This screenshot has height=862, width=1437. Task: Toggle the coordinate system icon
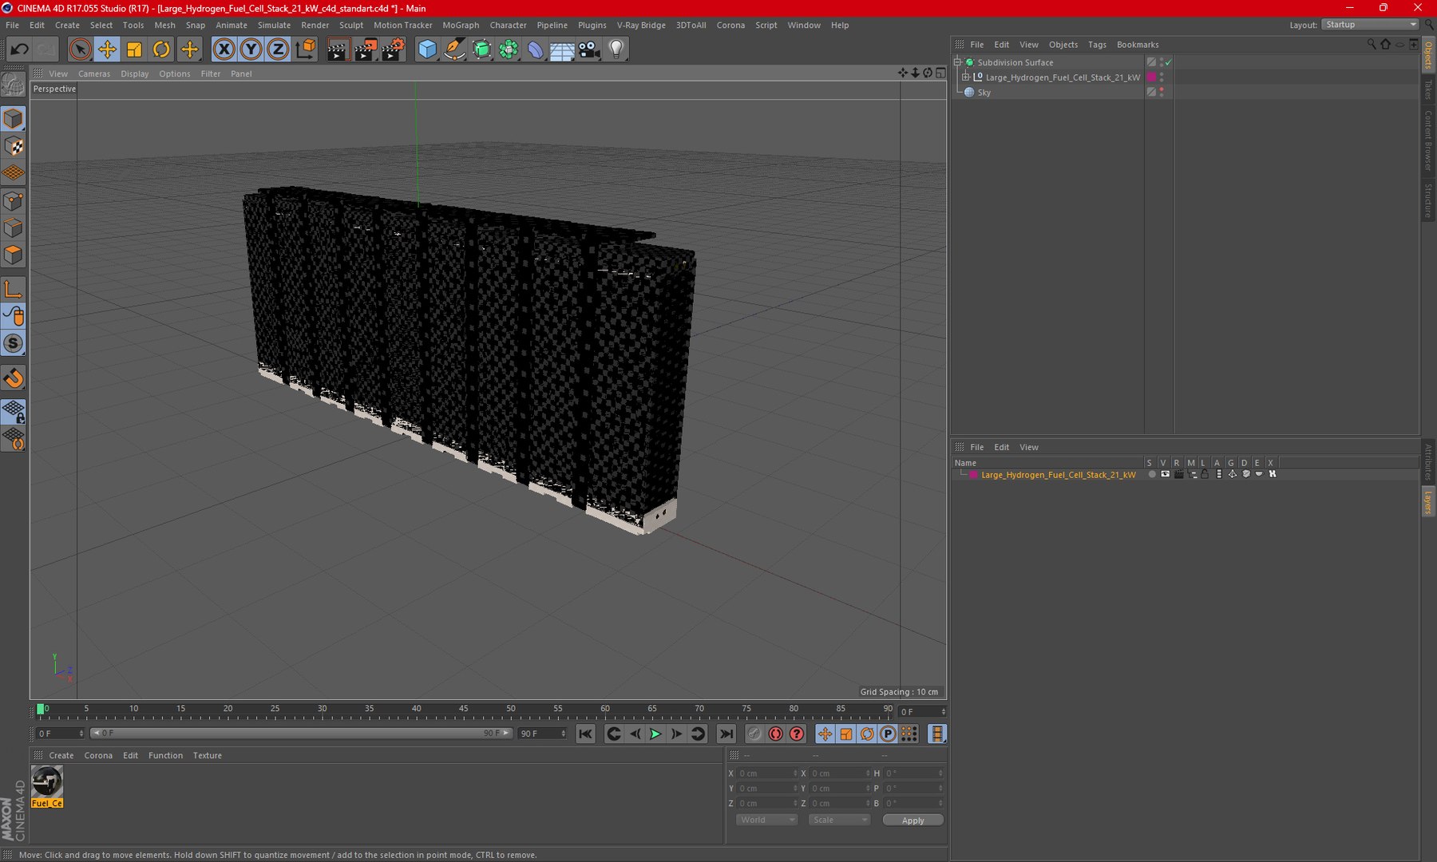pyautogui.click(x=306, y=49)
